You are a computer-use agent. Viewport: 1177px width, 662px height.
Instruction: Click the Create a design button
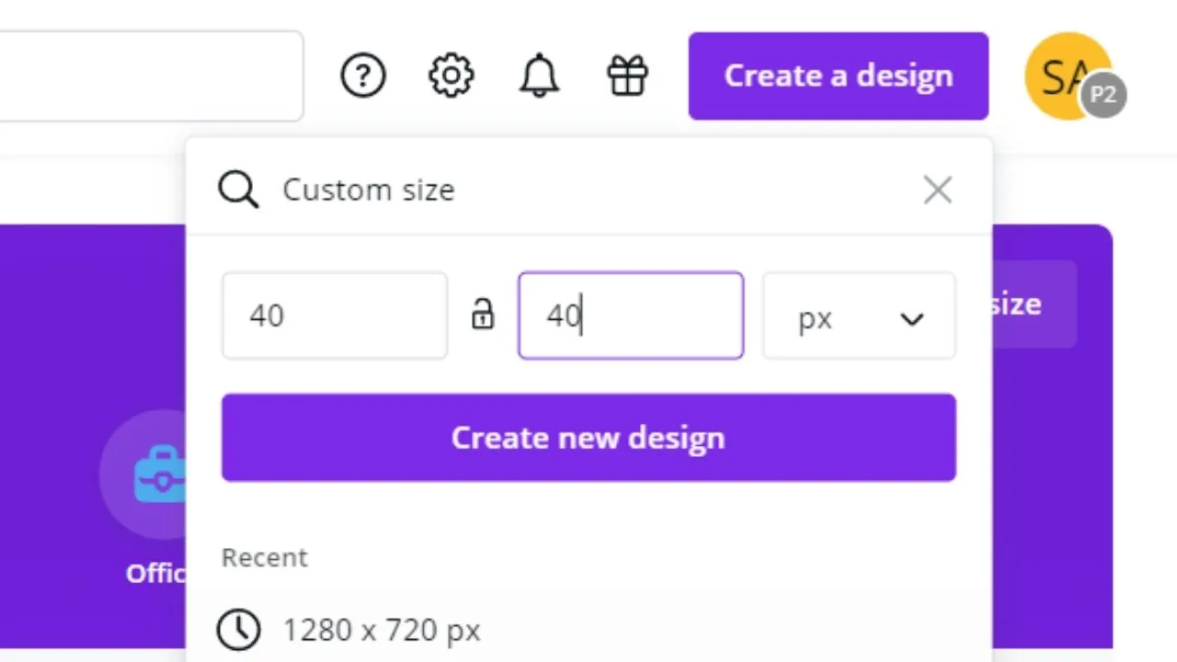[839, 75]
